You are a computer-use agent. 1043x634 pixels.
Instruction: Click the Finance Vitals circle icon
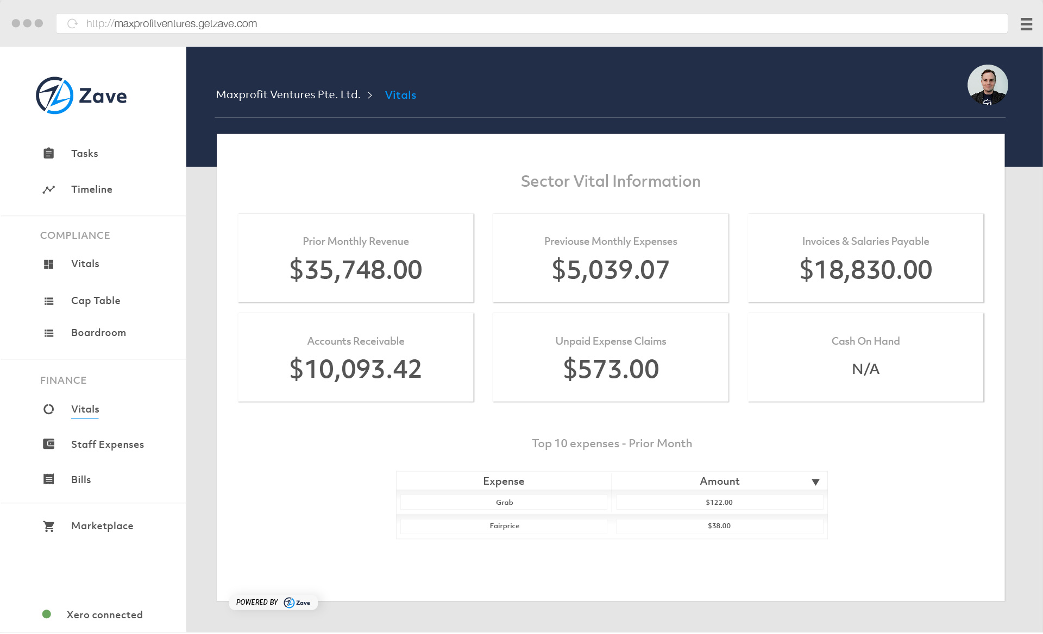click(x=48, y=409)
